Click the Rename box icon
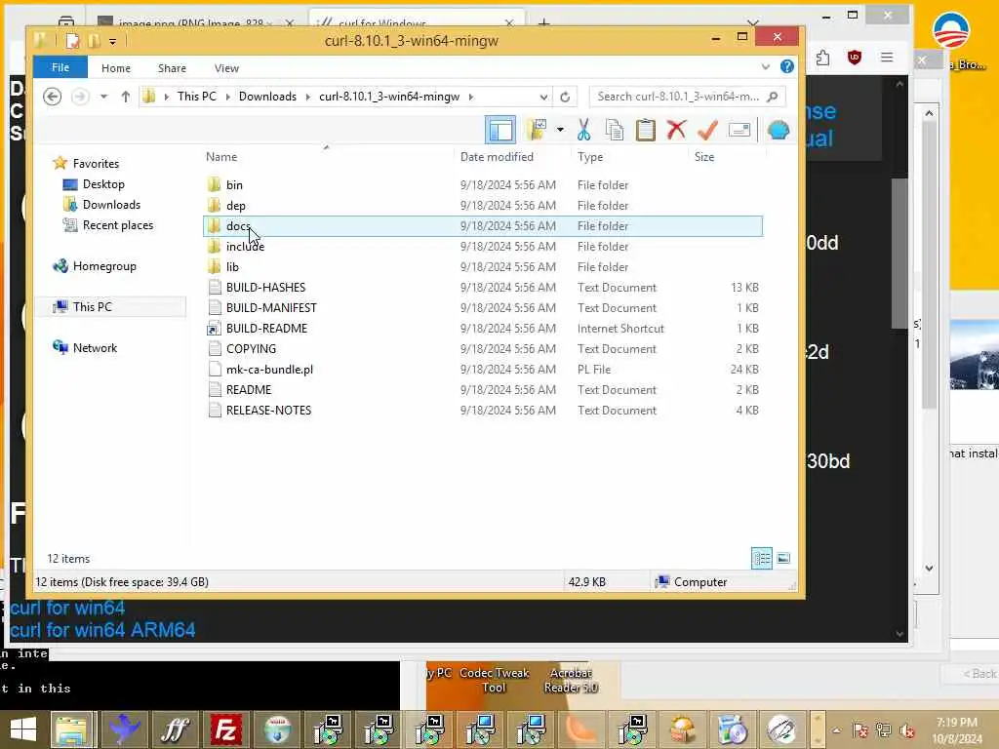The width and height of the screenshot is (999, 749). tap(739, 130)
